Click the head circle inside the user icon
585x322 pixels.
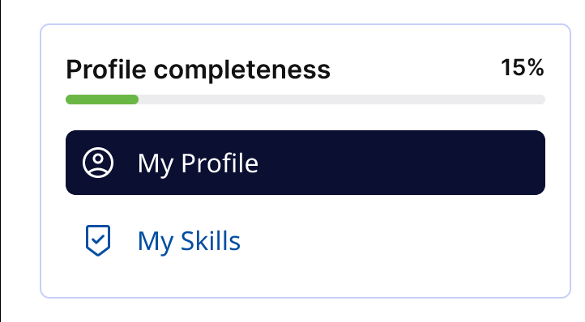point(98,159)
